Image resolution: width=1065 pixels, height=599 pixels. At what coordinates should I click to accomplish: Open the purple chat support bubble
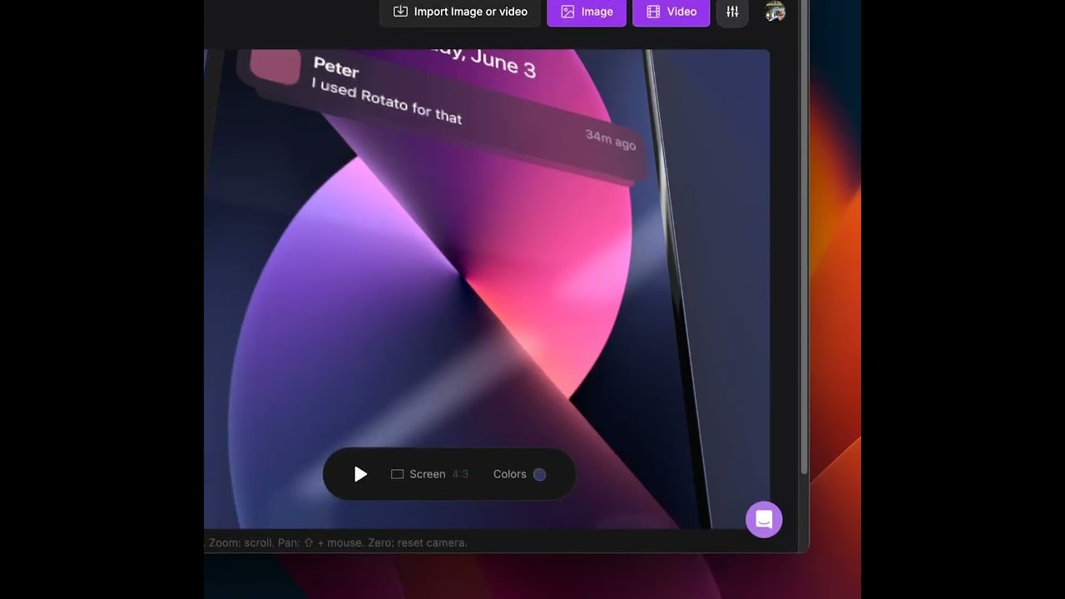(x=764, y=520)
